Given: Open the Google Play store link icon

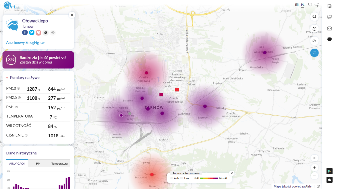Looking at the screenshot, I should coord(329,171).
